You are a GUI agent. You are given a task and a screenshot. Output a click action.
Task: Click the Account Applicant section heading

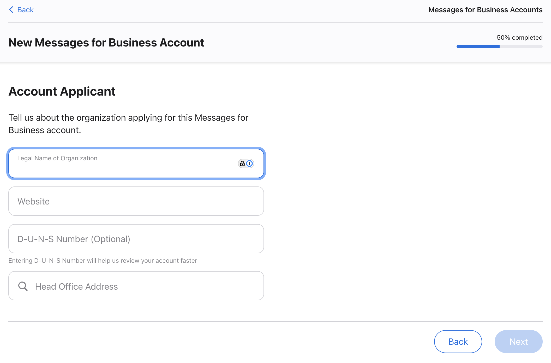point(62,91)
